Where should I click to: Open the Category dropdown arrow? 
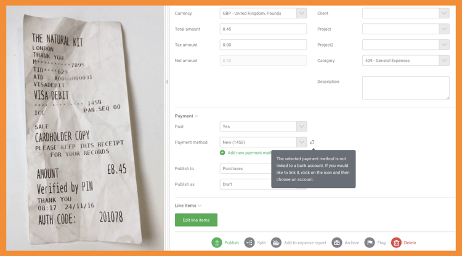[444, 61]
